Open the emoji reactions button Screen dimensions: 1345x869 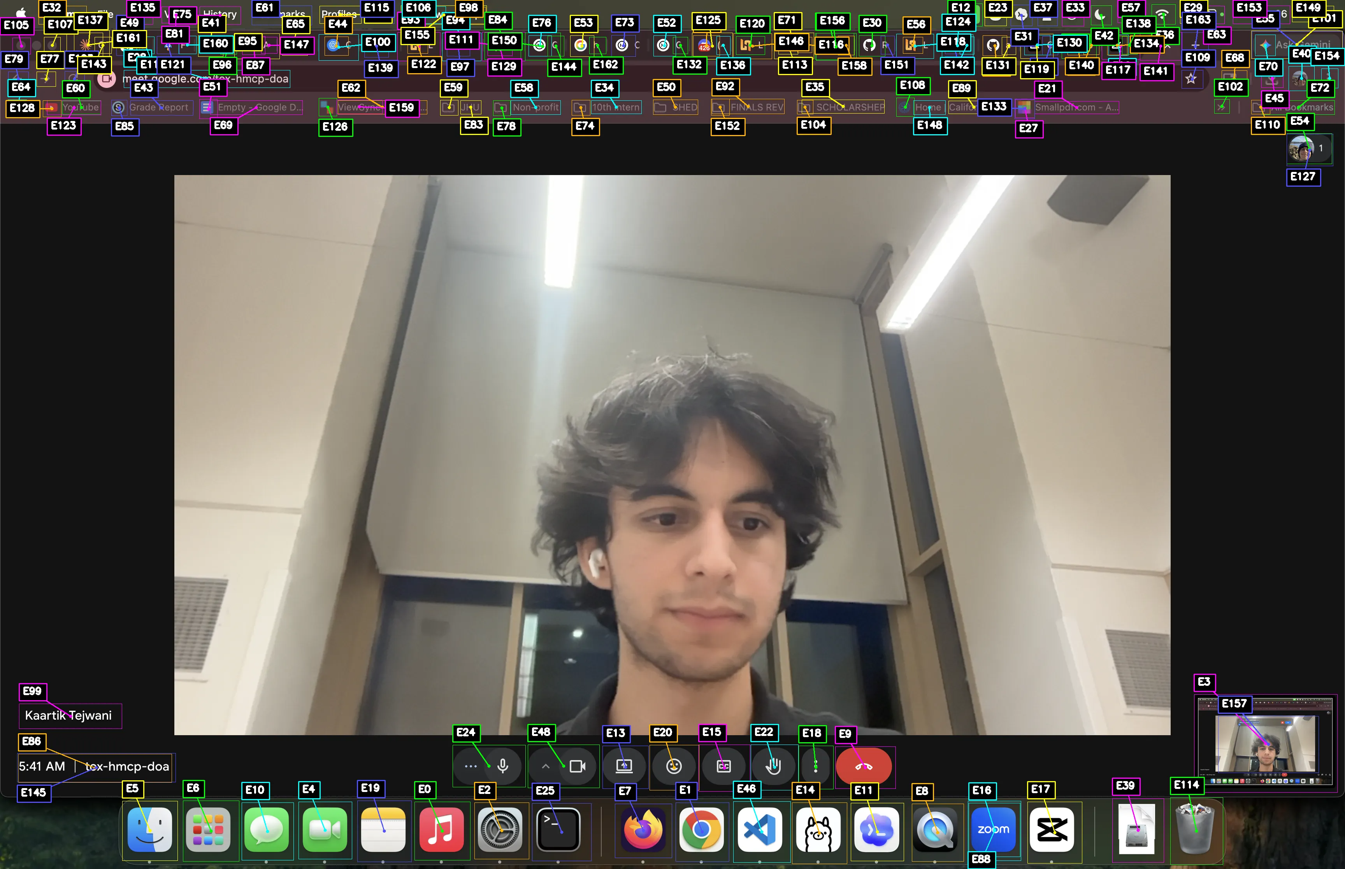tap(673, 766)
